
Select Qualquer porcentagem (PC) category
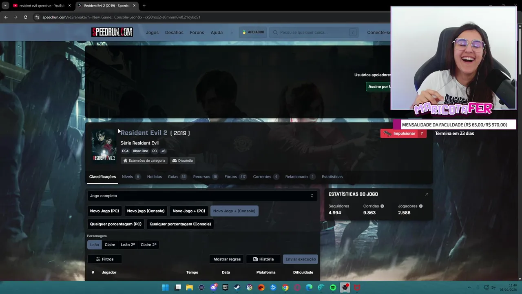[116, 224]
